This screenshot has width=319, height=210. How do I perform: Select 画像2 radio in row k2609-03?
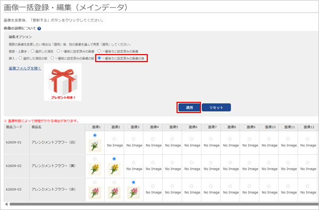[x=114, y=182]
